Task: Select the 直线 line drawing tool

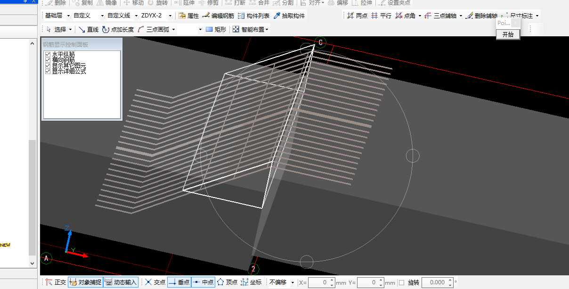Action: (x=89, y=29)
